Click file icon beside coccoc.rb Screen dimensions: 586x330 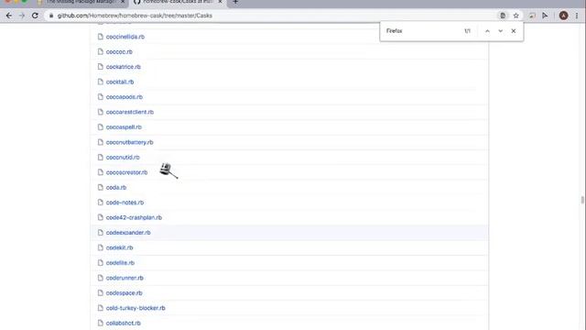click(x=100, y=51)
